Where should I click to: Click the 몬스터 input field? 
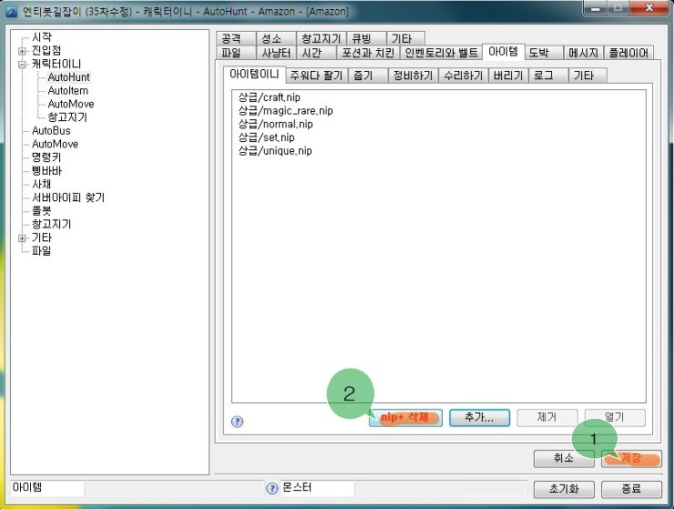(317, 488)
